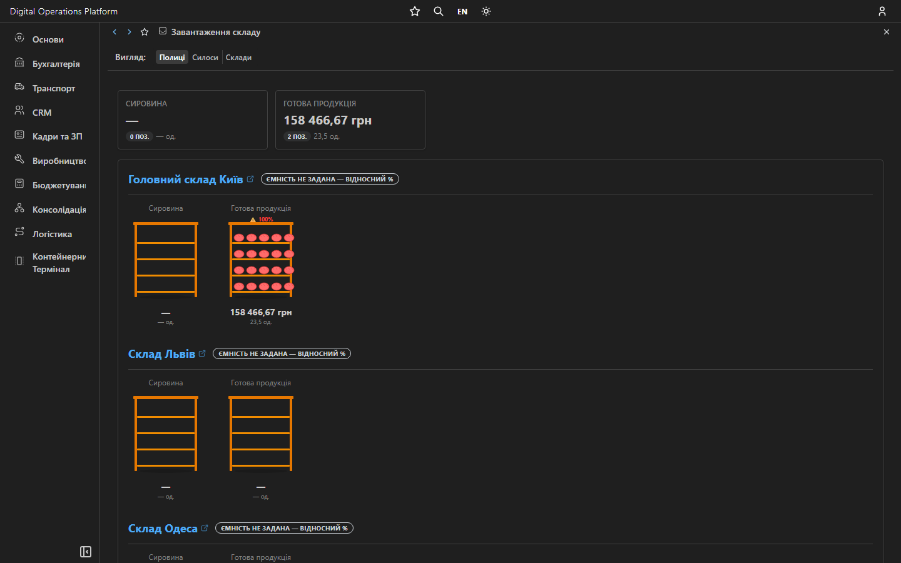The image size is (901, 563).
Task: Open Головний склад Київ external link icon
Action: pos(250,179)
